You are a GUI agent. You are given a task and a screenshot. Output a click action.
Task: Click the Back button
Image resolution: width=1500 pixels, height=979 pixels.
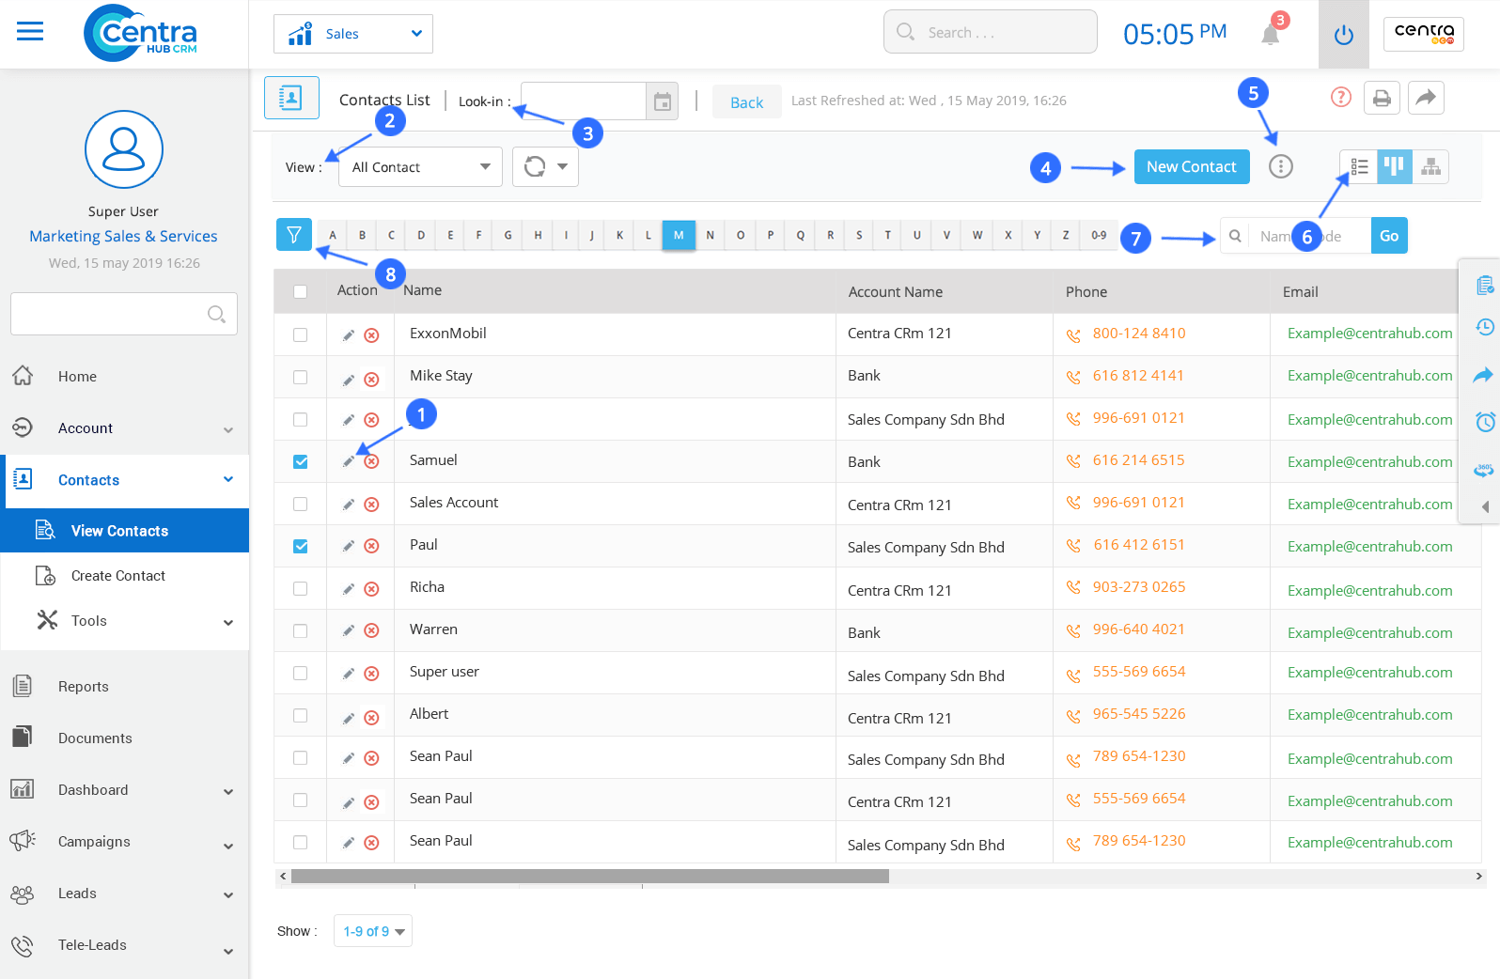click(747, 101)
